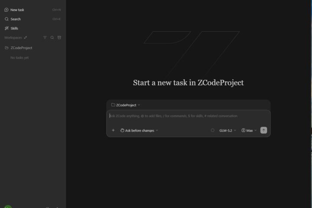Focus the Ask ZCode anything input field
Screen dimensions: 312x208
point(188,118)
